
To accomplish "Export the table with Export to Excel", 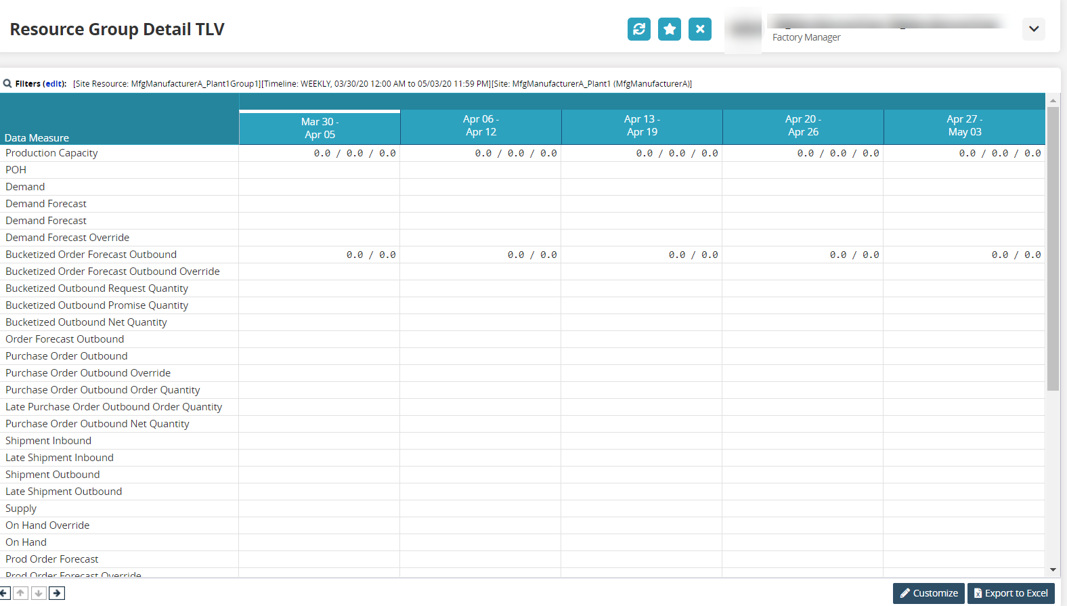I will pyautogui.click(x=1011, y=593).
